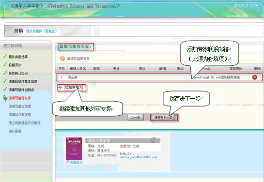Click the 保存&下一步 button
Viewport: 264px width, 182px height.
pos(163,117)
